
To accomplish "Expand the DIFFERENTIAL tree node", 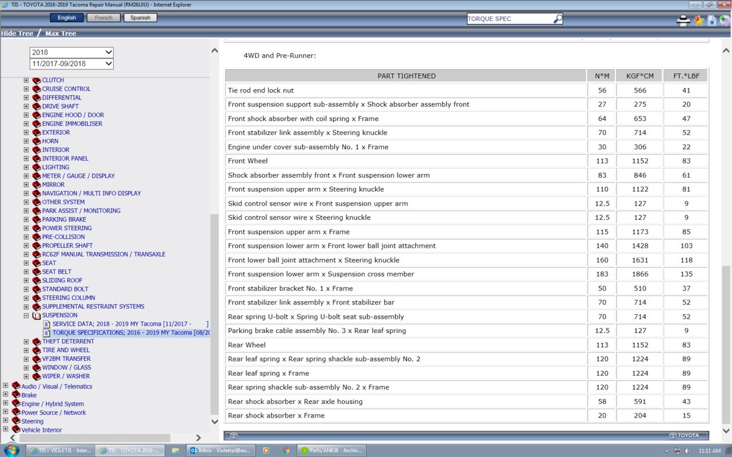I will pyautogui.click(x=26, y=98).
